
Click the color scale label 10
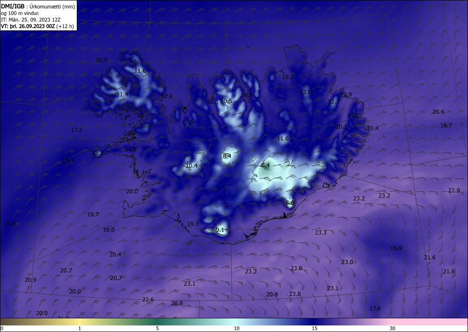(x=236, y=328)
